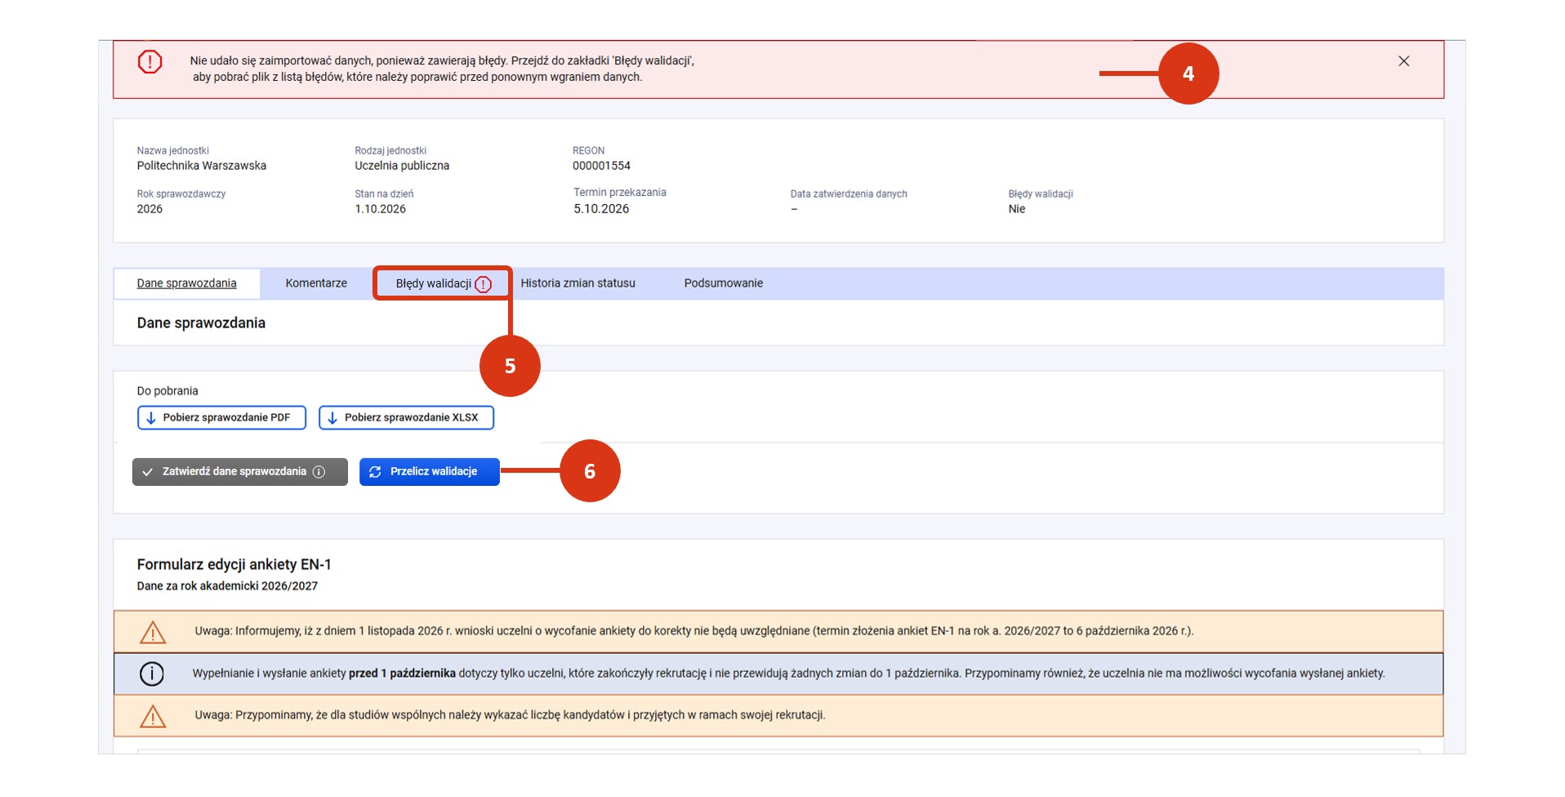Click Zatwierdź dane sprawozdania button
Viewport: 1565px width, 797px height.
240,472
